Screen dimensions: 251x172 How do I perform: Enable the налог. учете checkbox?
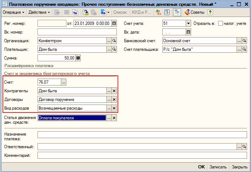point(221,23)
